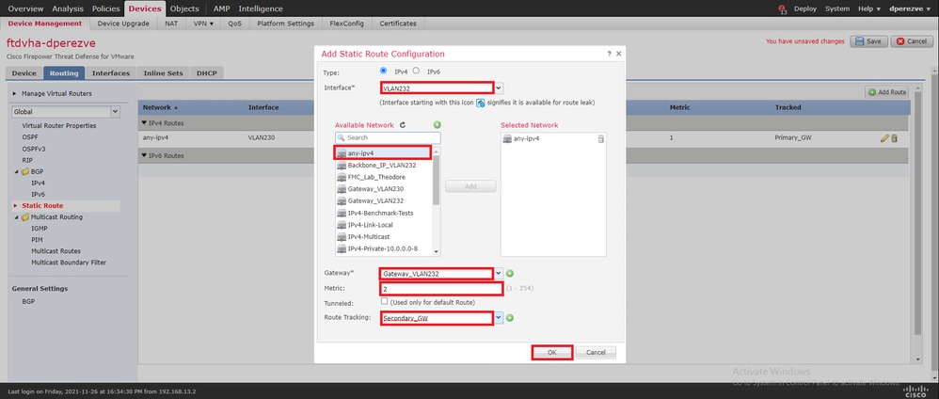Open the Gateway_VLAN232 dropdown

click(499, 273)
